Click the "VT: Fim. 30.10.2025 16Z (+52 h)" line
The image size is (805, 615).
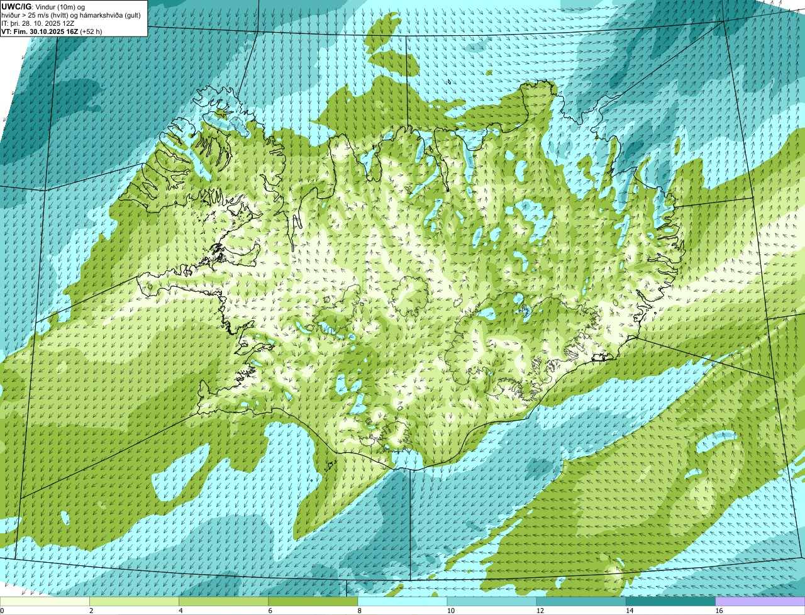click(52, 31)
